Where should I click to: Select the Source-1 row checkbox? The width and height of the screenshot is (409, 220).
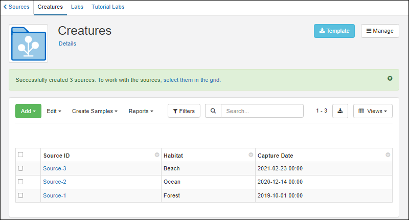point(20,195)
